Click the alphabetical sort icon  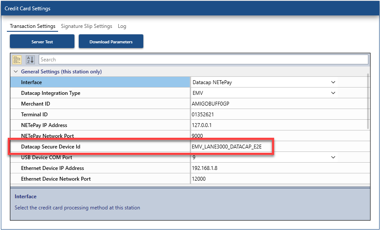[30, 60]
